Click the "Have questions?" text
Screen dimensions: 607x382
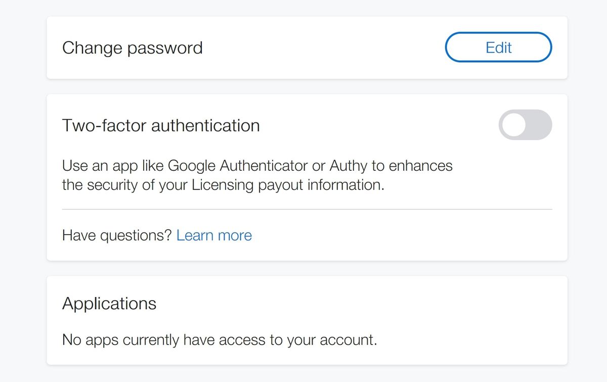[117, 235]
